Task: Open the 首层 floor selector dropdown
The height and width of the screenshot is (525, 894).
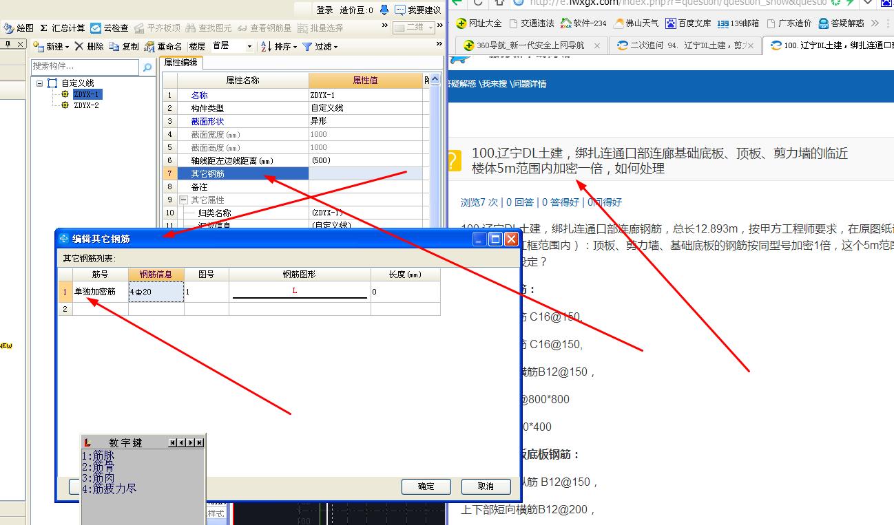Action: coord(232,46)
